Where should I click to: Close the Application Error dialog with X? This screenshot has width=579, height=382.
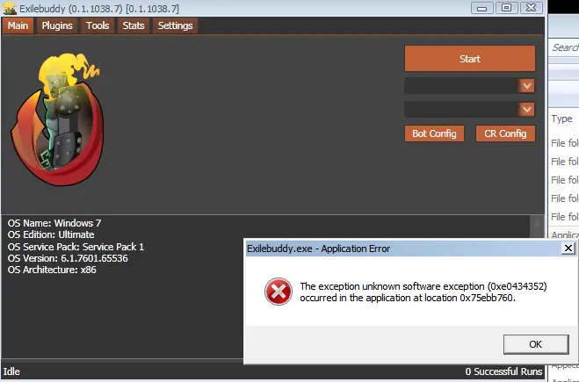tap(568, 248)
